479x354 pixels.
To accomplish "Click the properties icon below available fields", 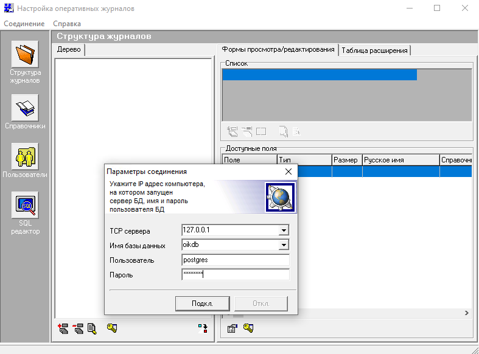I will pyautogui.click(x=232, y=328).
